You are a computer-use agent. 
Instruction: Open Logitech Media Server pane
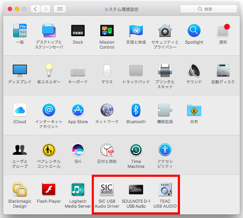coord(78,190)
